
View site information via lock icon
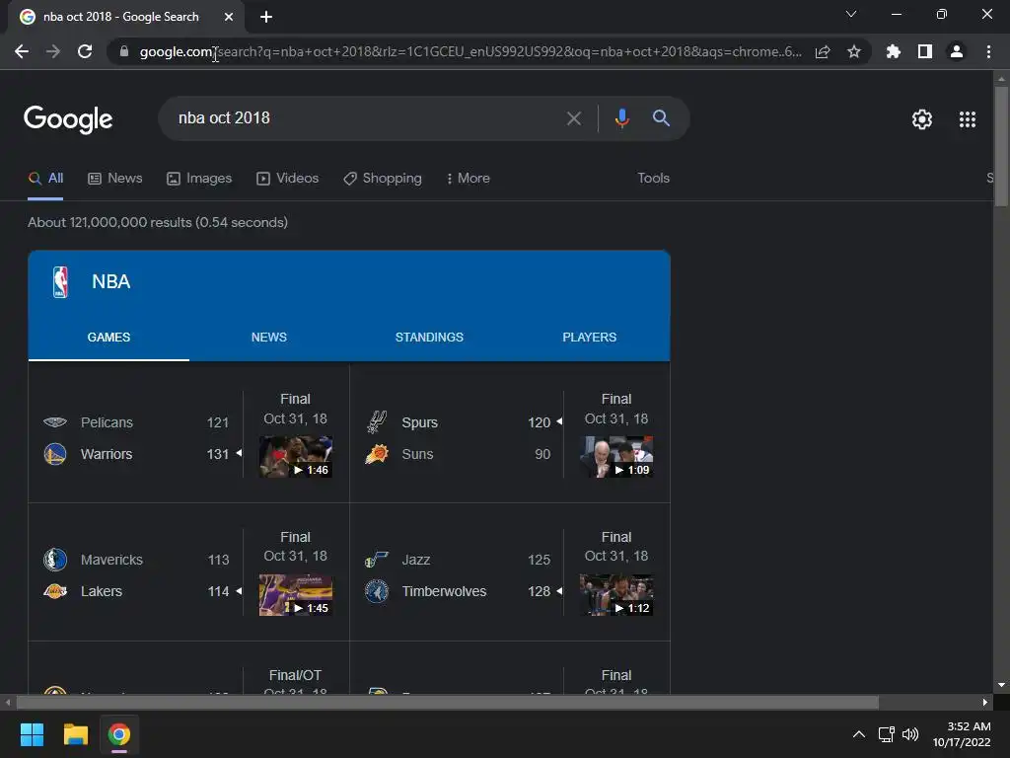124,51
